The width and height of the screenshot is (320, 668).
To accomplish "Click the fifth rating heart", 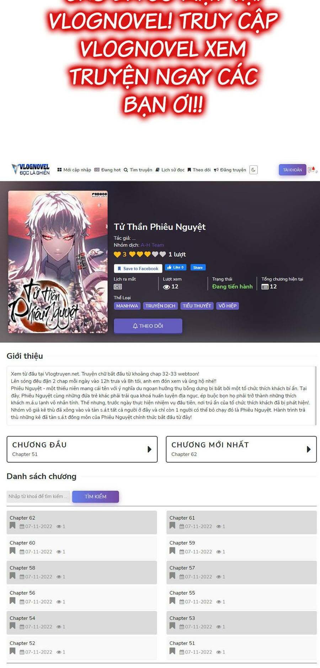I will (162, 254).
